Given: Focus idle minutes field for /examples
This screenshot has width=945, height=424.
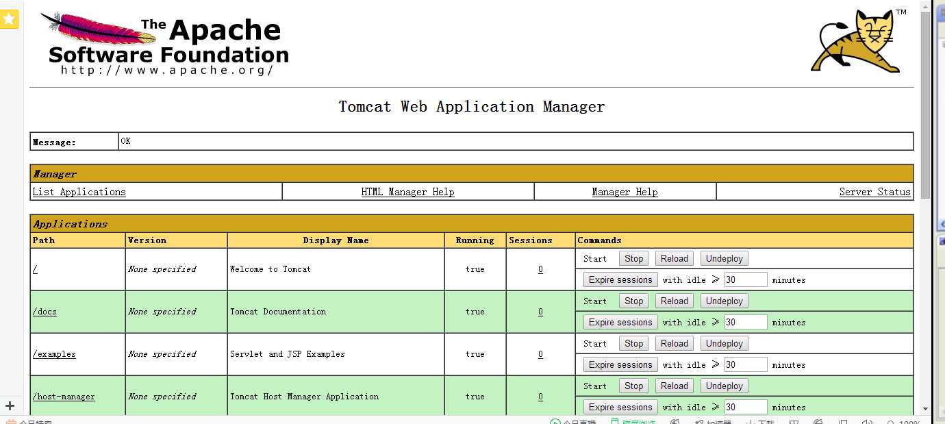Looking at the screenshot, I should [x=746, y=364].
